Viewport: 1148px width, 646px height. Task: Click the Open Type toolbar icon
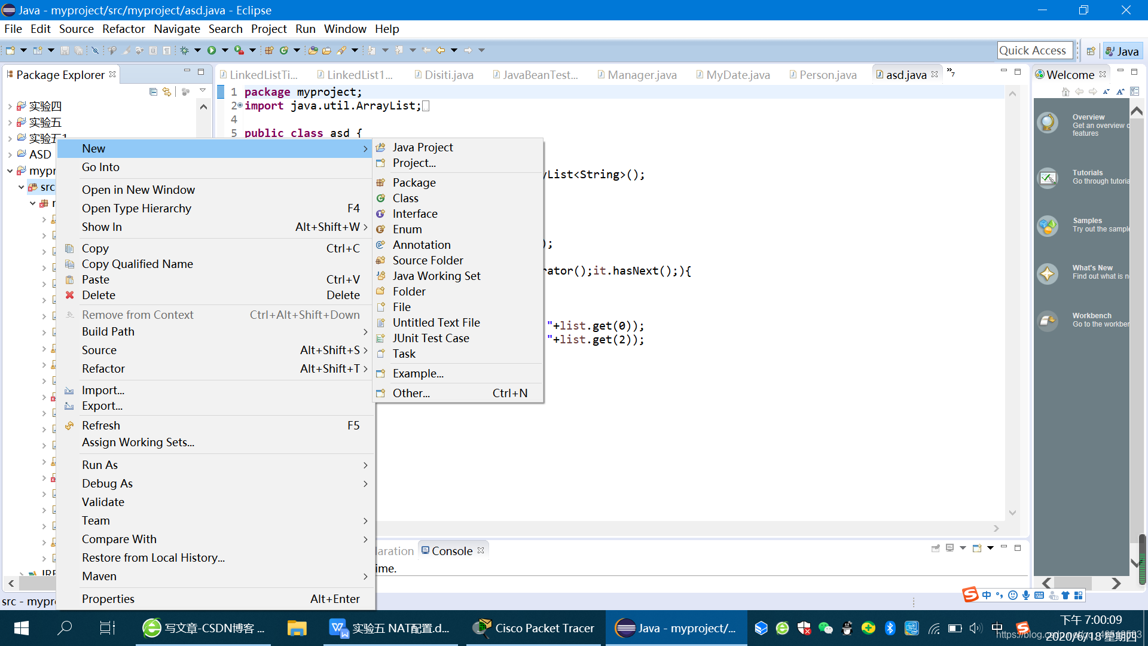pos(313,51)
